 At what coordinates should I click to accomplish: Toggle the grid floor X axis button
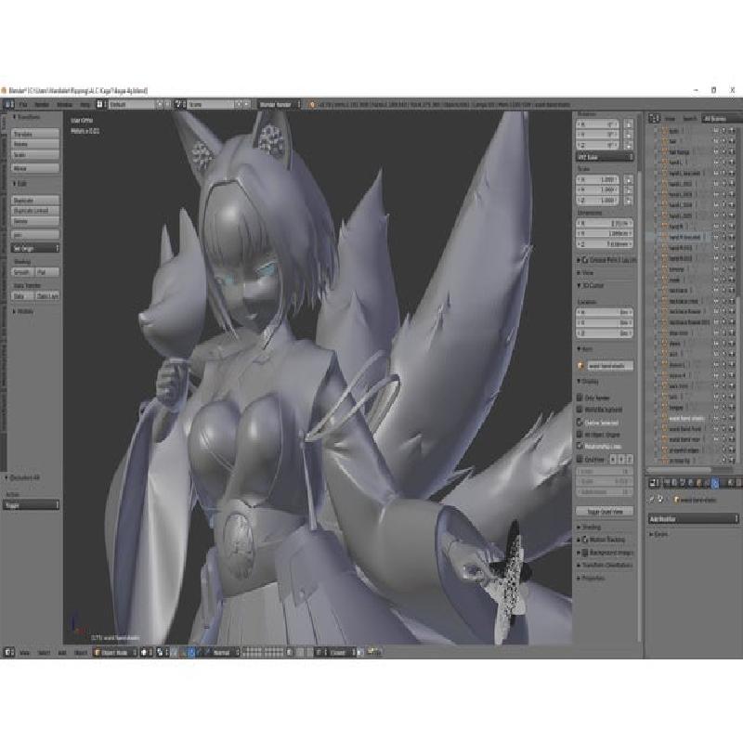click(x=614, y=459)
